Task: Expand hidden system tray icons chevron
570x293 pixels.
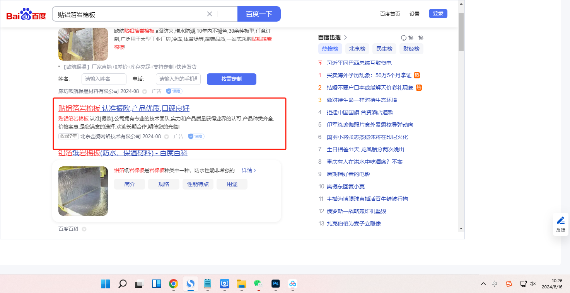Action: pyautogui.click(x=483, y=284)
